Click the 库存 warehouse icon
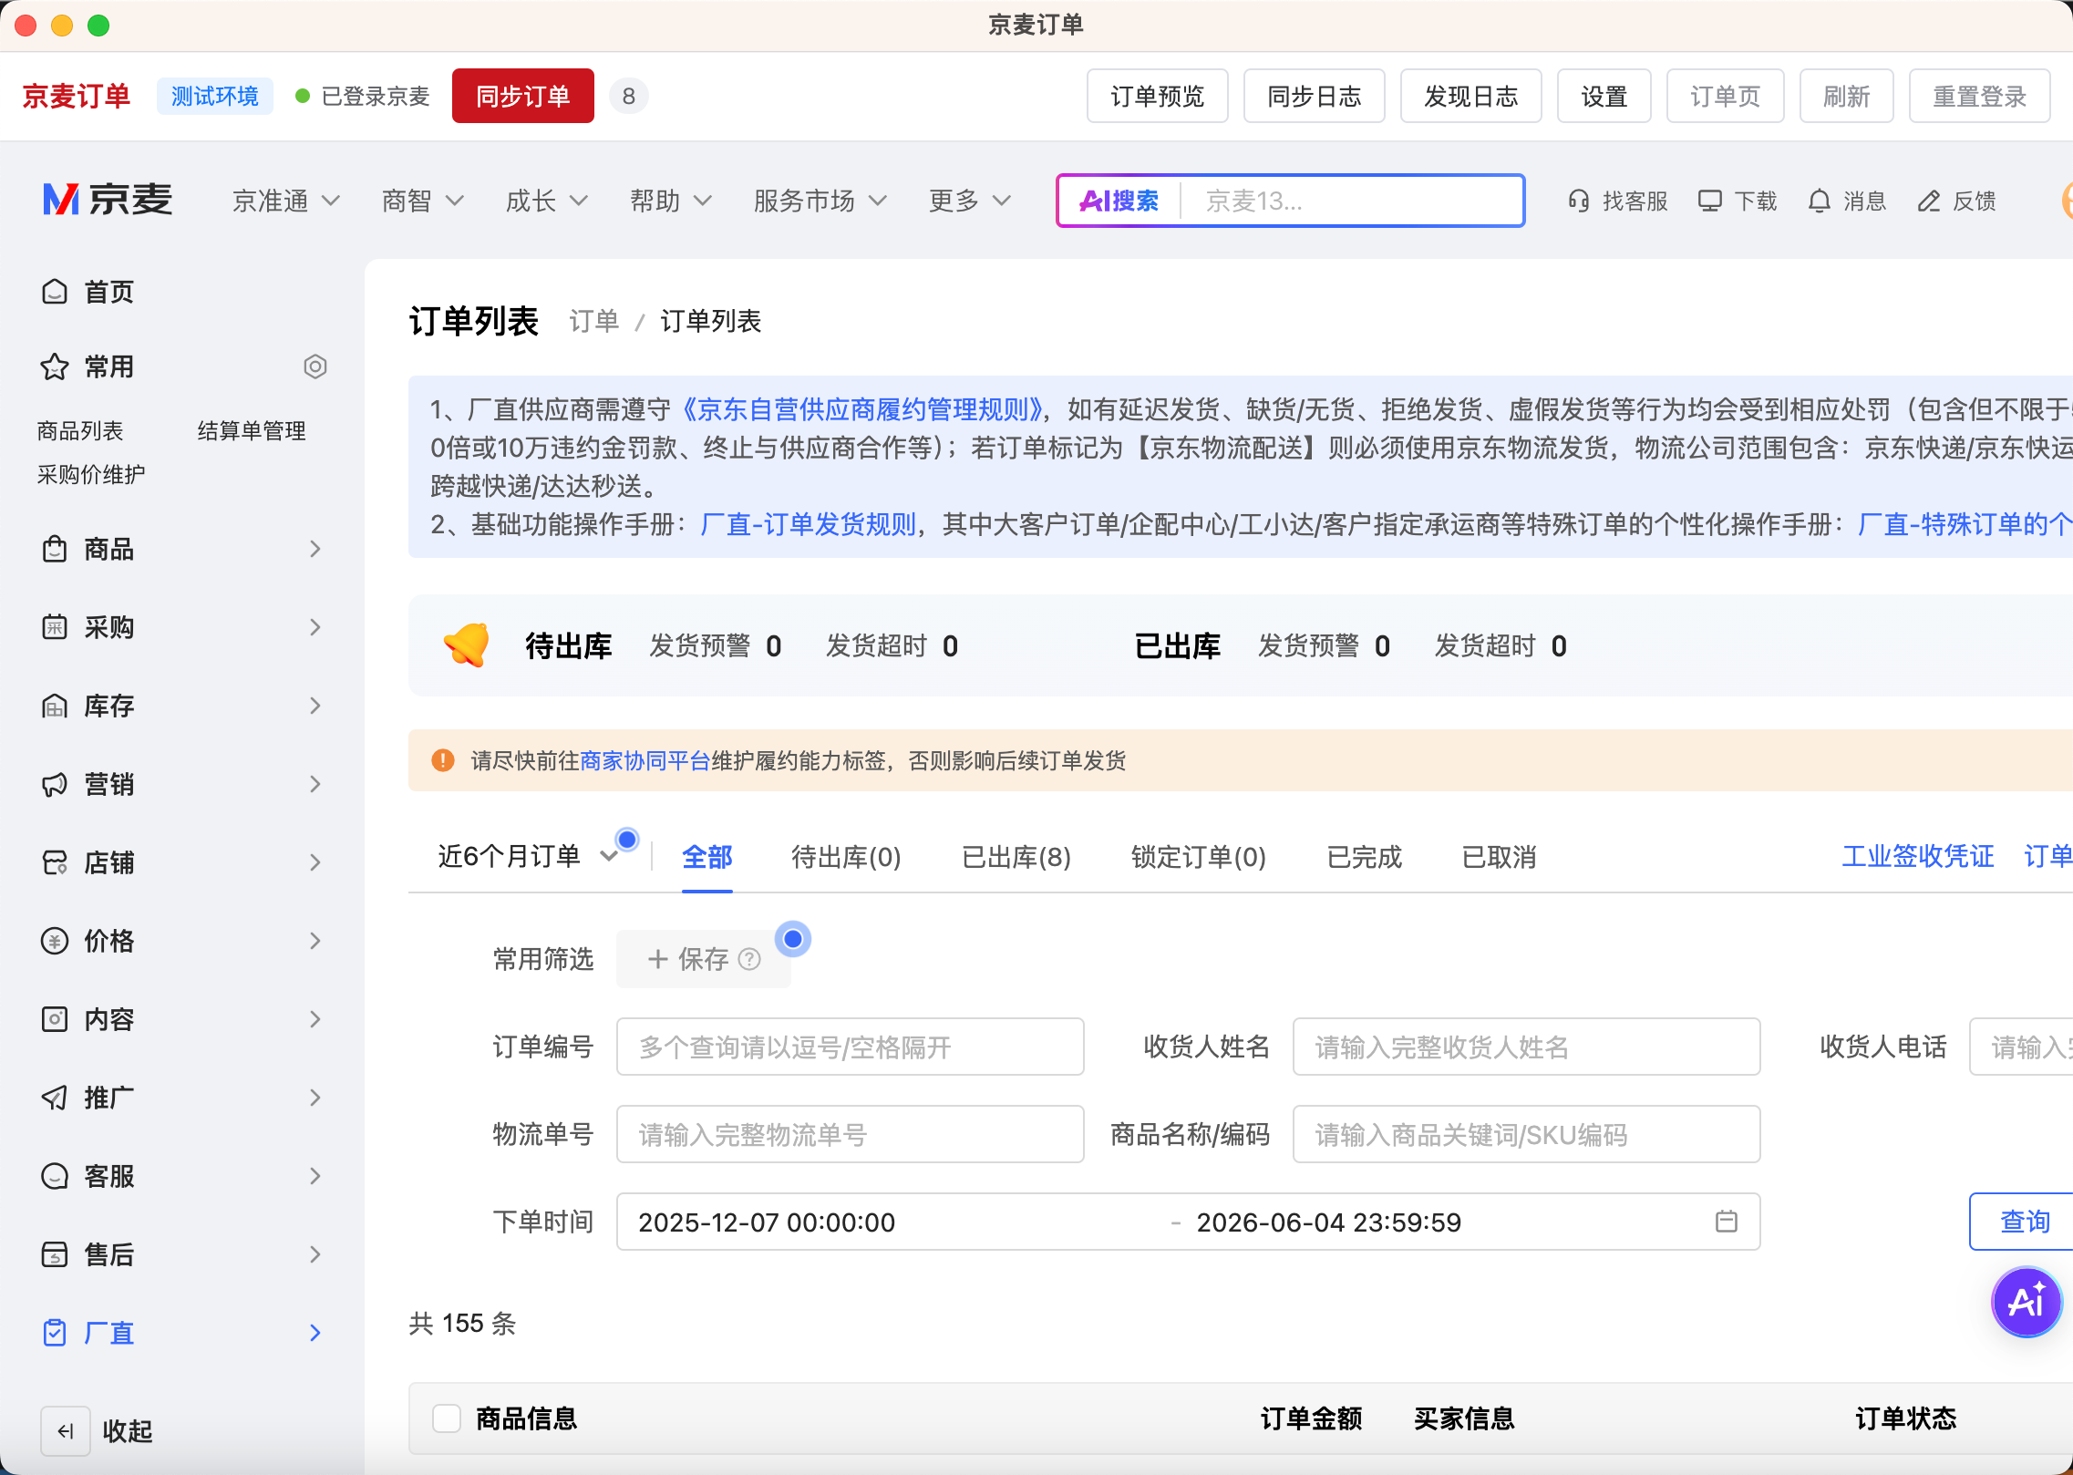This screenshot has height=1475, width=2073. [55, 706]
